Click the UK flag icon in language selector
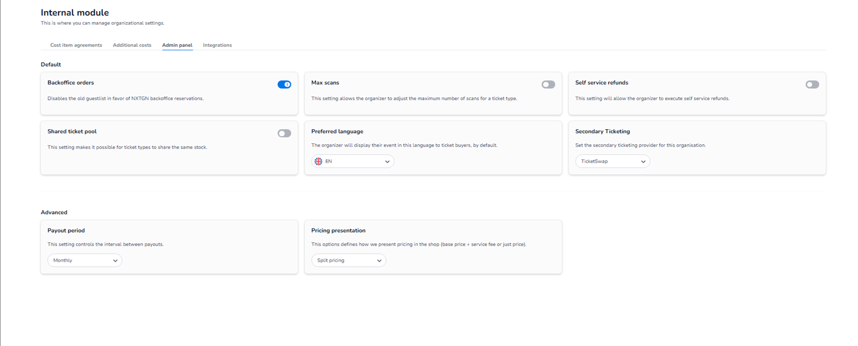 pyautogui.click(x=318, y=161)
